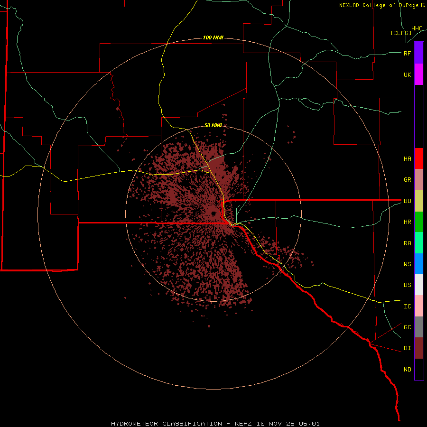Click the GR pink legend swatch
Image resolution: width=427 pixels, height=427 pixels.
point(419,179)
